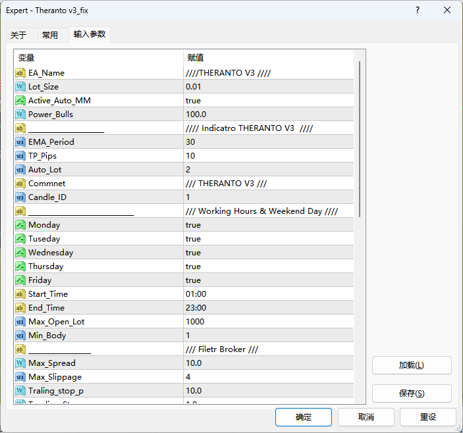The width and height of the screenshot is (463, 433).
Task: Click the string icon beside EA_Name
Action: (x=20, y=73)
